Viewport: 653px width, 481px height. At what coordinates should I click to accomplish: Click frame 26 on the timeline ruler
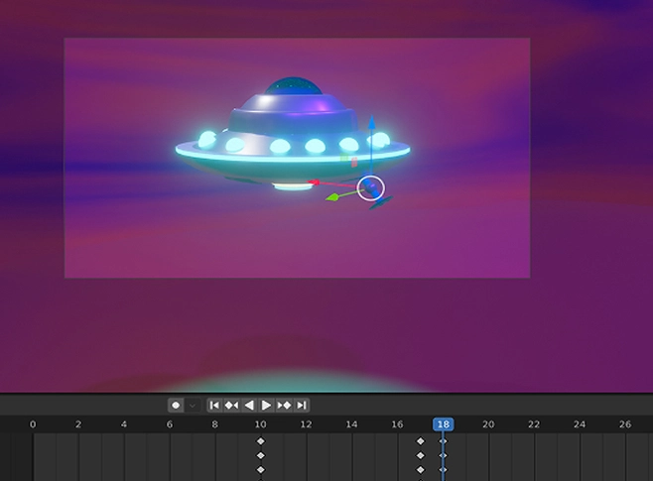point(625,424)
